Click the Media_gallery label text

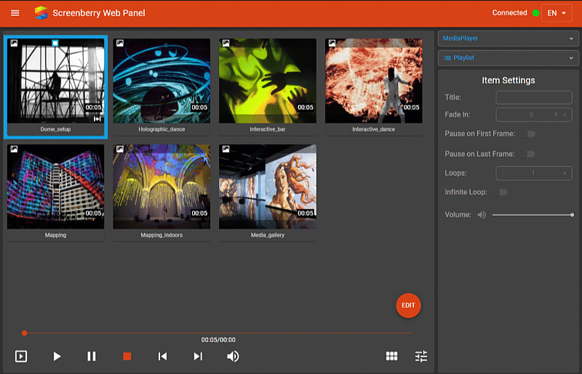[268, 235]
